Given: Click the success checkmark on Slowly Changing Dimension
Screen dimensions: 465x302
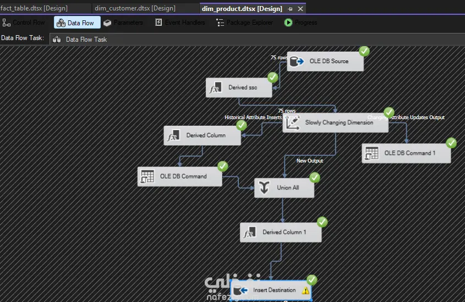Looking at the screenshot, I should (389, 113).
